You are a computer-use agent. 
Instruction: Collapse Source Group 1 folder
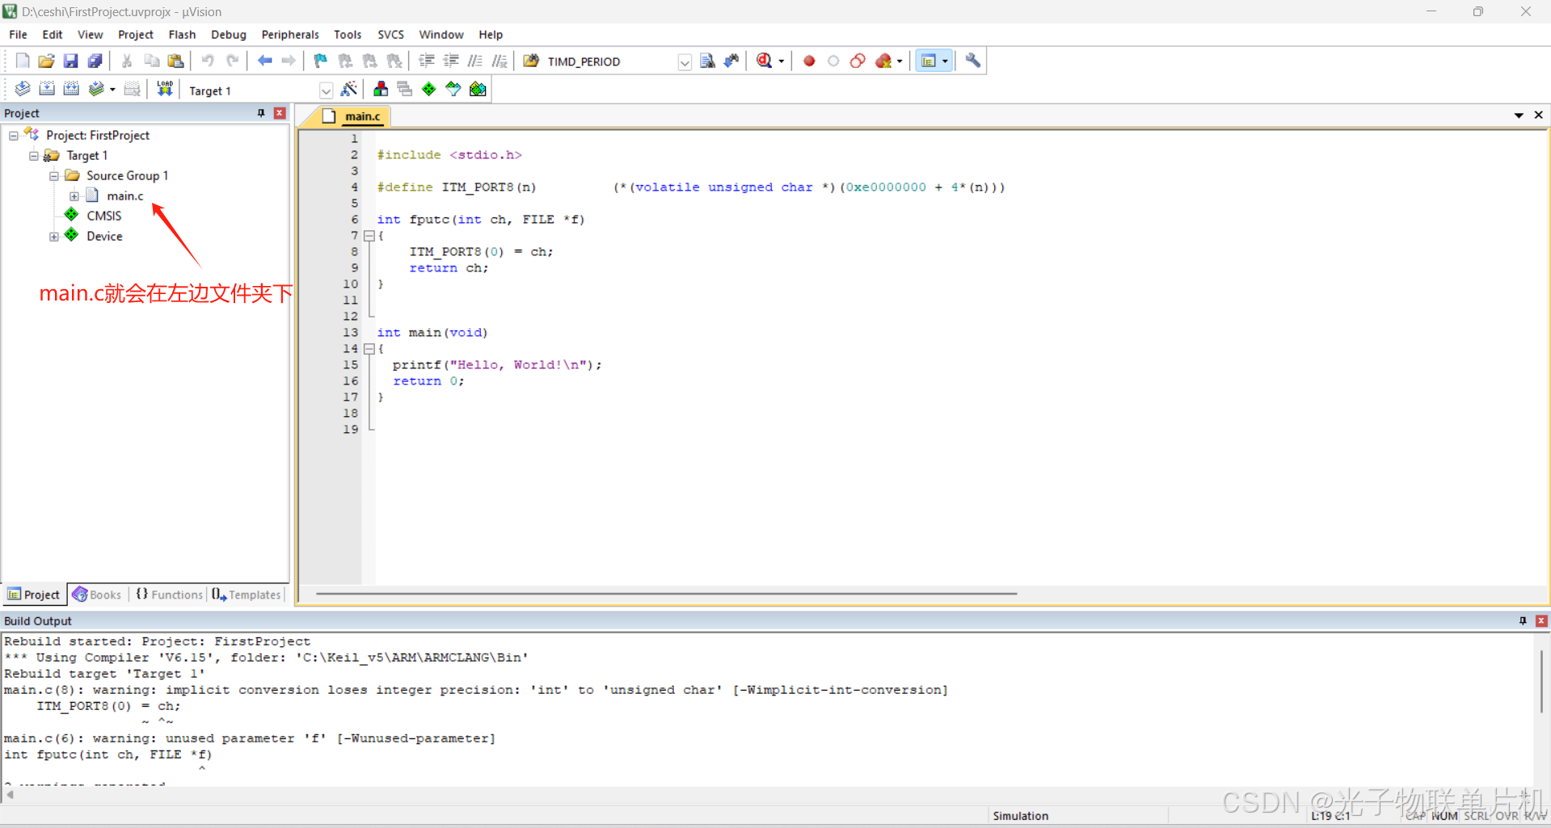(54, 176)
